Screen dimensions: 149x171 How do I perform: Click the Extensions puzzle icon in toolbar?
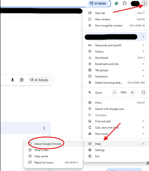tap(125, 3)
